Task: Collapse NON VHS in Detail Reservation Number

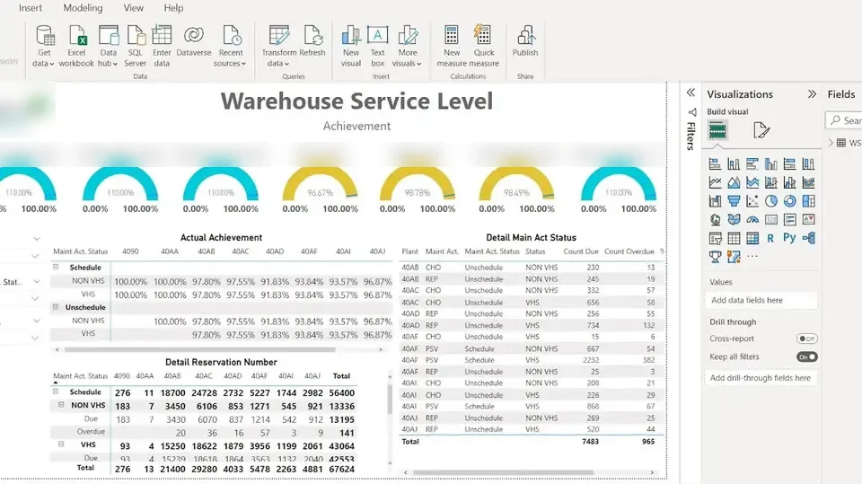Action: (61, 405)
